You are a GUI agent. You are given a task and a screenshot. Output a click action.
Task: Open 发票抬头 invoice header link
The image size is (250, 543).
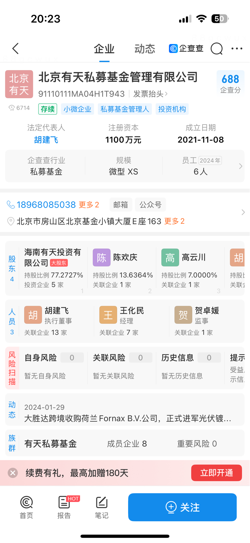tap(151, 94)
